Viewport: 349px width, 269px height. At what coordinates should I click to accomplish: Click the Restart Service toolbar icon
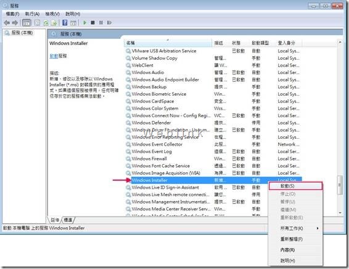point(109,22)
